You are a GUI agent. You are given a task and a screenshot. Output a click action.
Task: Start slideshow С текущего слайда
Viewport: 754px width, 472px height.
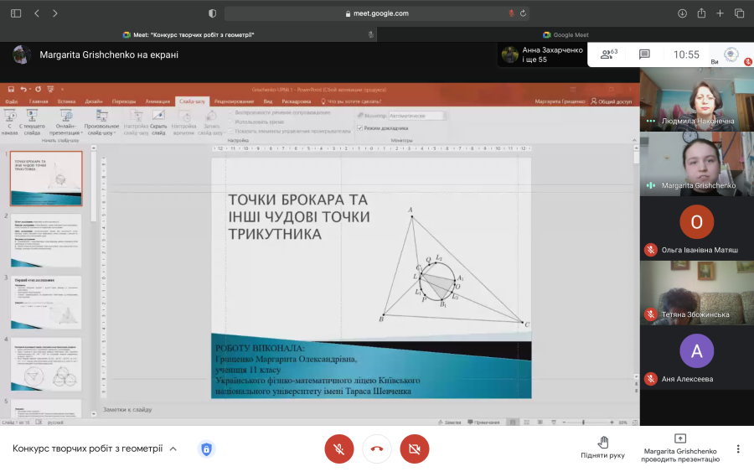(32, 122)
